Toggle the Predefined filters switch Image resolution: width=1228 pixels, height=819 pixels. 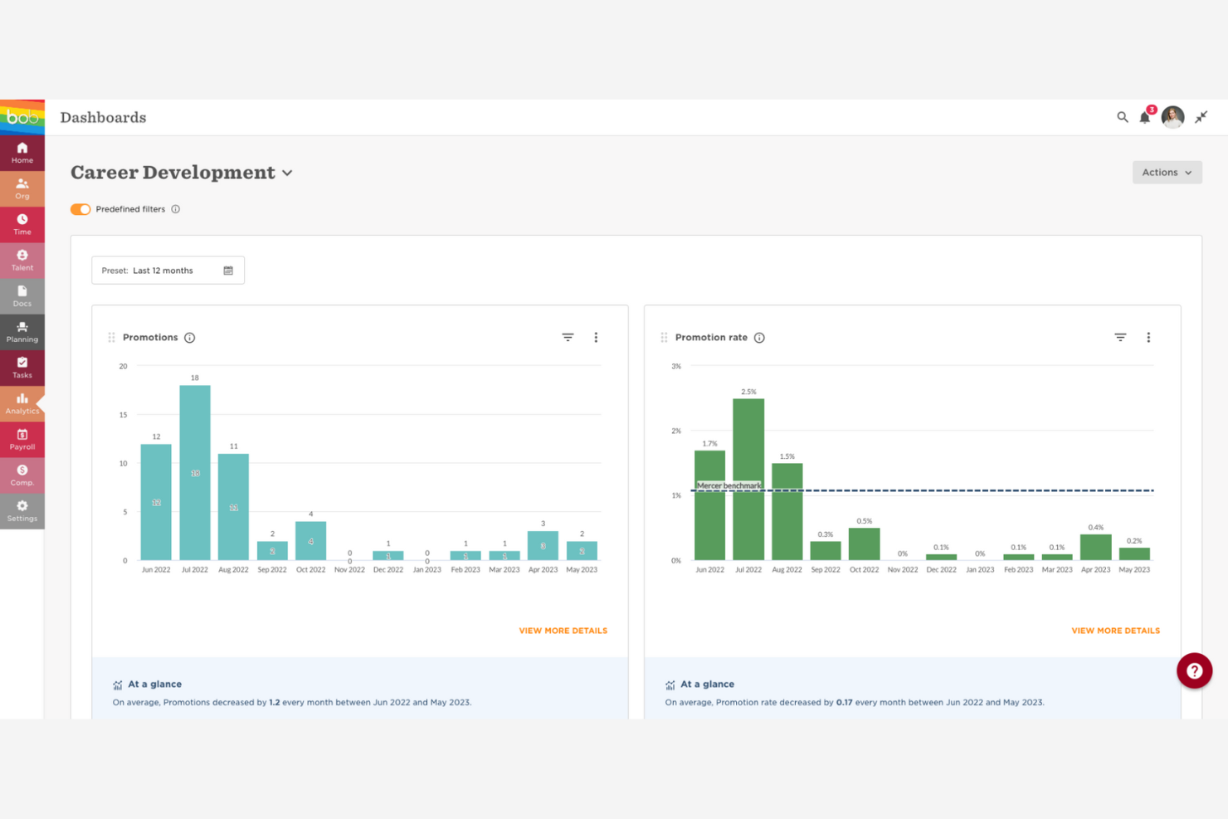(x=80, y=209)
